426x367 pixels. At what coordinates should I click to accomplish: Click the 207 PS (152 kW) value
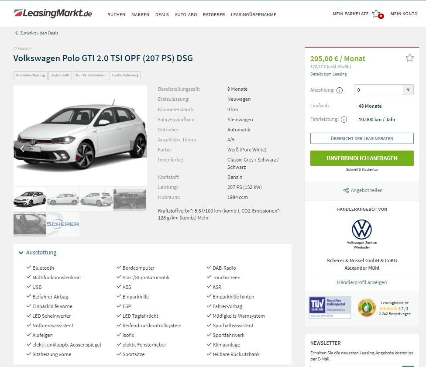(x=244, y=188)
